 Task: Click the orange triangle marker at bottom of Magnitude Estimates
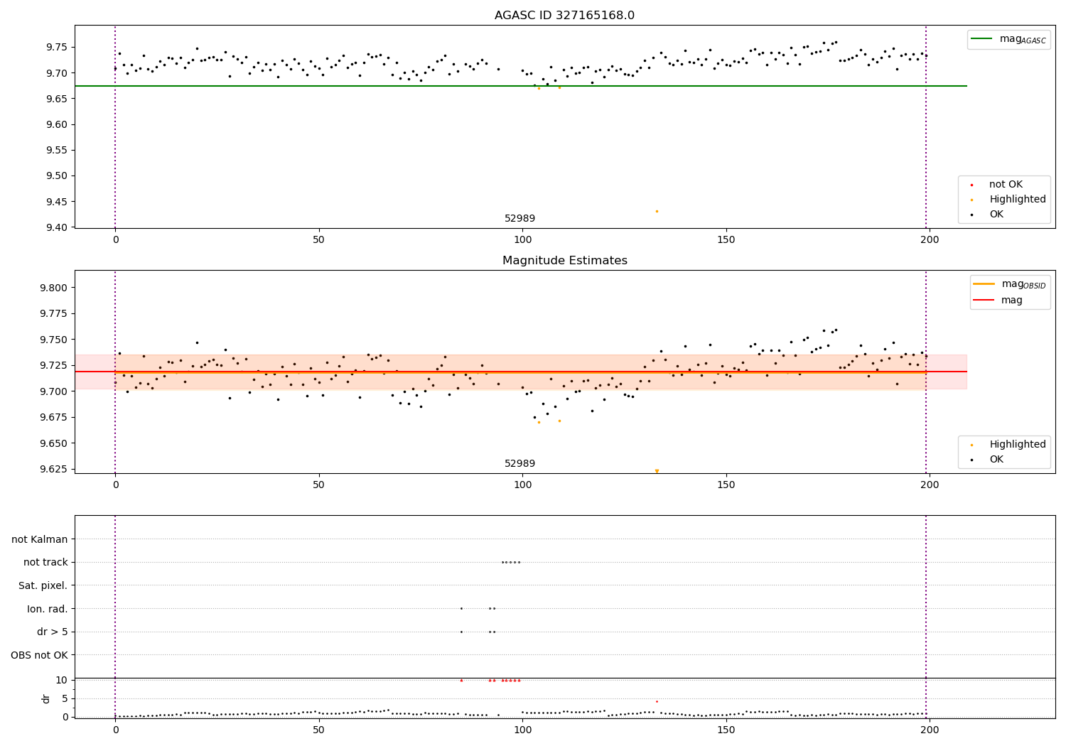pyautogui.click(x=657, y=471)
